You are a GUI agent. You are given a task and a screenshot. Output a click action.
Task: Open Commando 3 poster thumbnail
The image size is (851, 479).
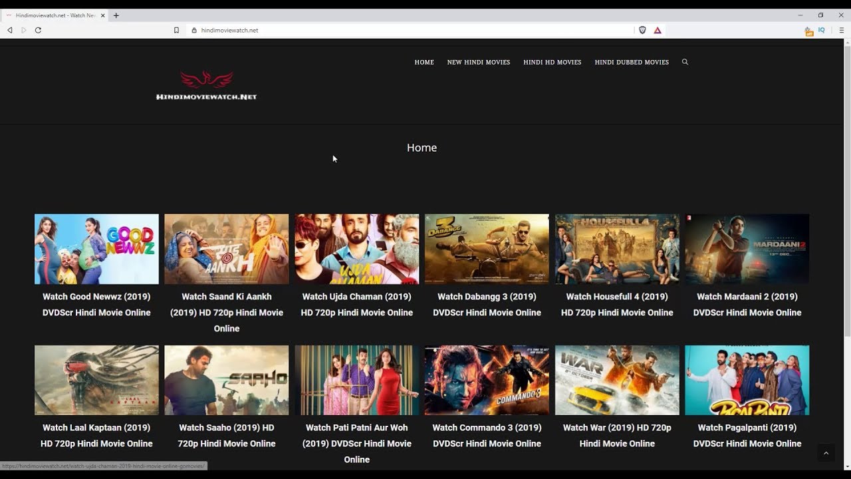coord(487,380)
